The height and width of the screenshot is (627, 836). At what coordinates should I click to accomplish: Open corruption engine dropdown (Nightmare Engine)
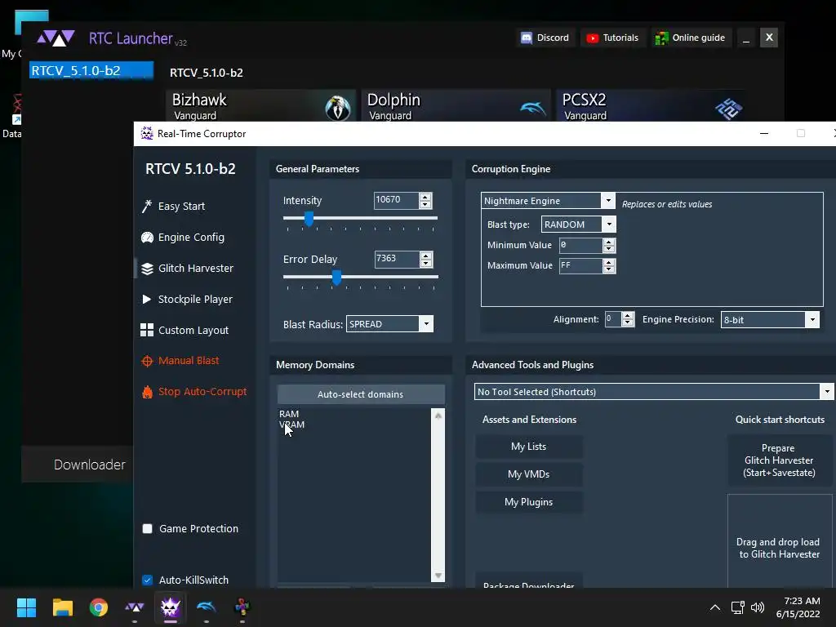pos(607,201)
